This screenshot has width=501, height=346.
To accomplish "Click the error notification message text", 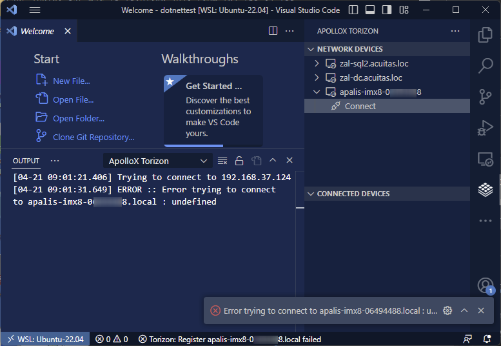I will point(330,310).
